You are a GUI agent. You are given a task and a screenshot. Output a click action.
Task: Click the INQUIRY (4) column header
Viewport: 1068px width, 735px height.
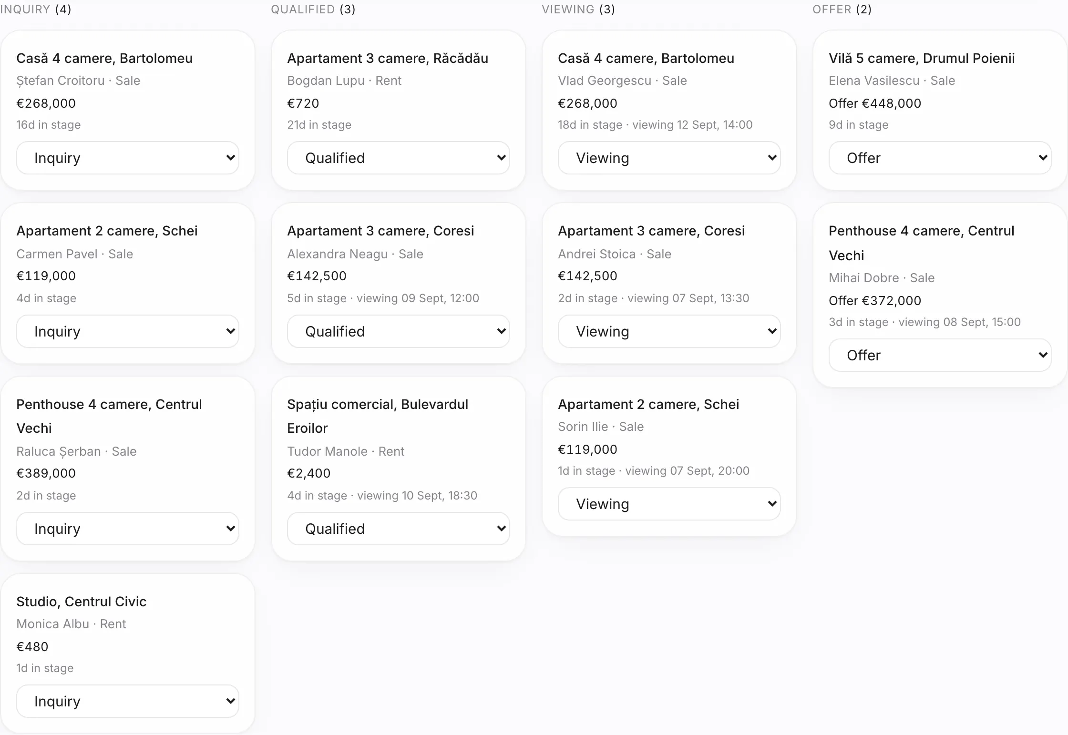click(x=36, y=10)
